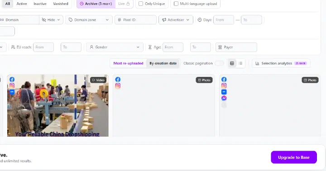The image size is (326, 171).
Task: Click Instagram icon on video card
Action: pos(12,85)
